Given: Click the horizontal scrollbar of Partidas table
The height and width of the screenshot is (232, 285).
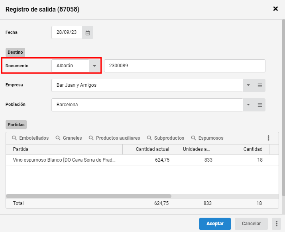Looking at the screenshot, I should tap(89, 196).
